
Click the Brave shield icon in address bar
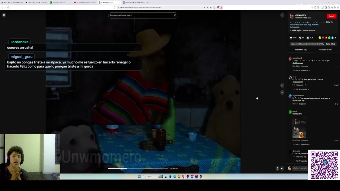[x=218, y=7]
